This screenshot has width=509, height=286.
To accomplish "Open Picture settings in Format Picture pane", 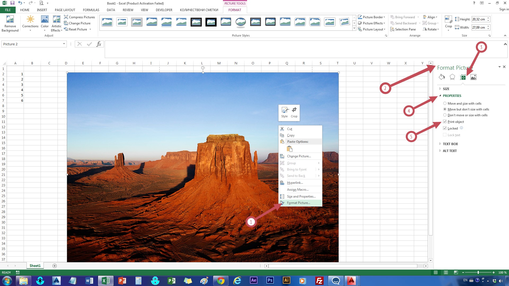I will 473,77.
